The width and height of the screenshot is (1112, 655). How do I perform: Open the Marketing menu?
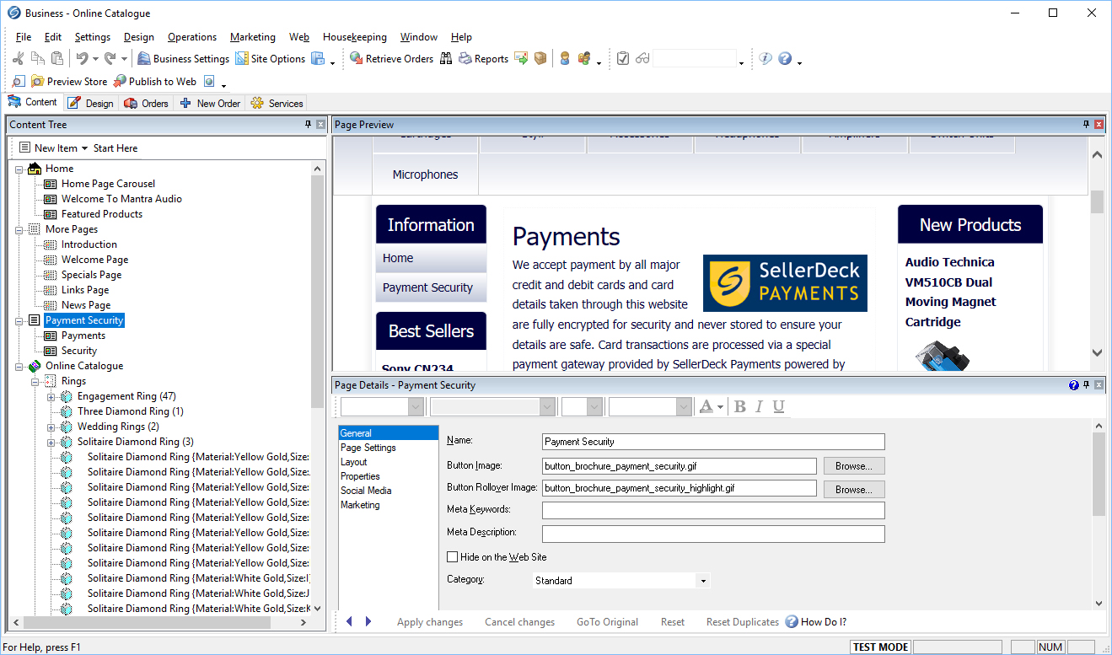(252, 37)
